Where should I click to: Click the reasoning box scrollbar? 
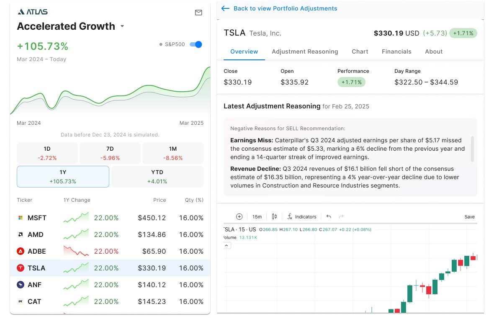point(472,149)
